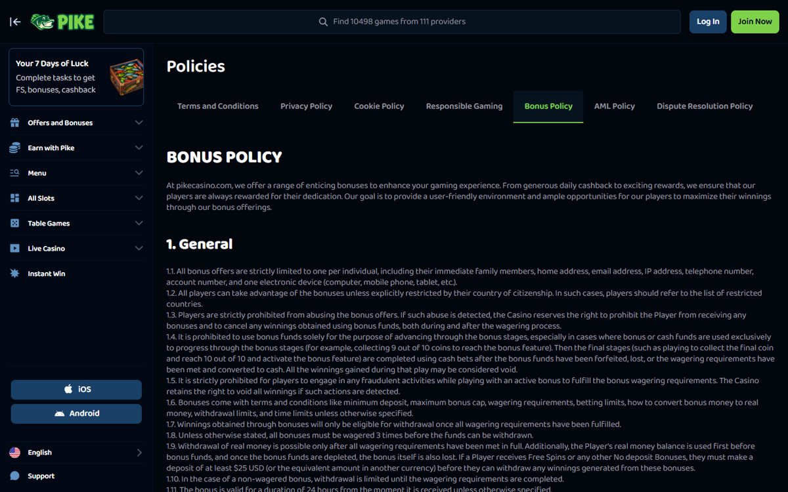Open the Cookie Policy tab
The image size is (788, 492).
click(379, 106)
